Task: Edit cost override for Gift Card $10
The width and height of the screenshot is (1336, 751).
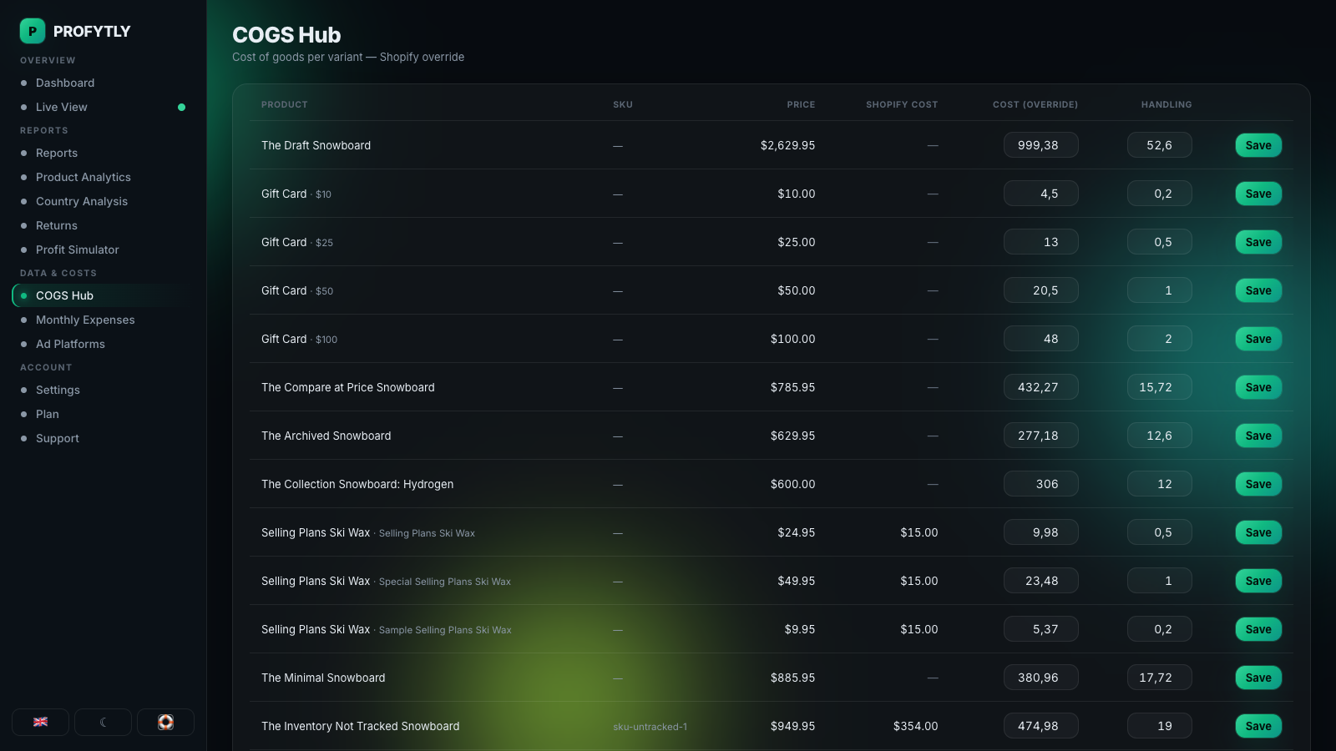Action: pos(1040,194)
